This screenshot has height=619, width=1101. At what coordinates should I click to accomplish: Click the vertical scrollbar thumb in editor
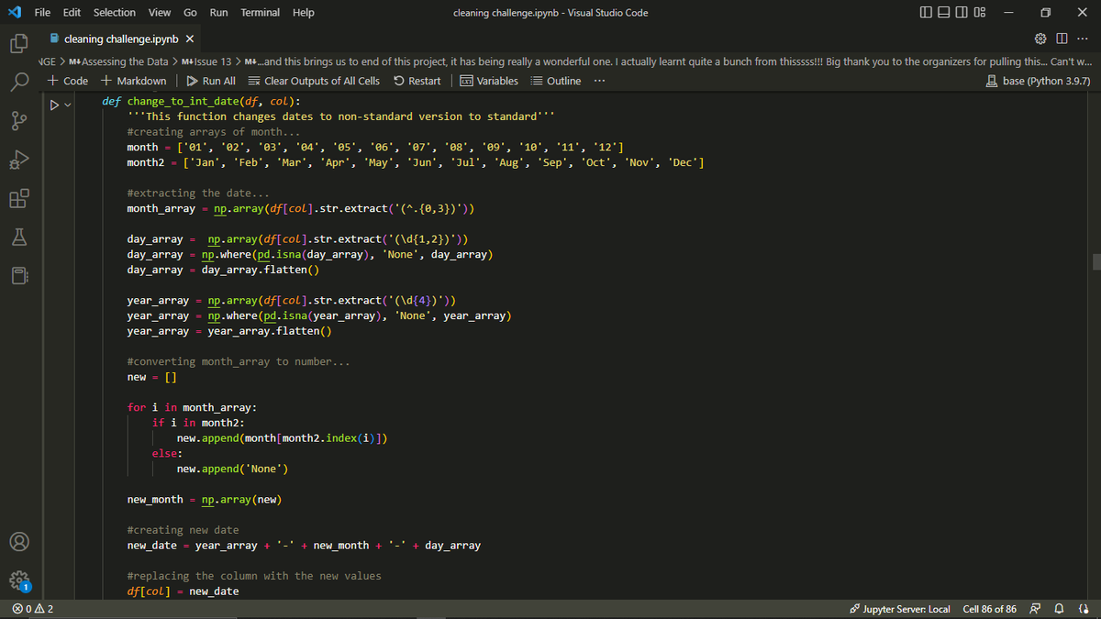coord(1095,262)
